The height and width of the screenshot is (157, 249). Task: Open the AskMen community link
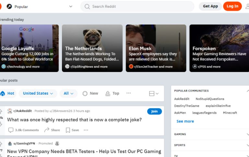click(x=180, y=113)
